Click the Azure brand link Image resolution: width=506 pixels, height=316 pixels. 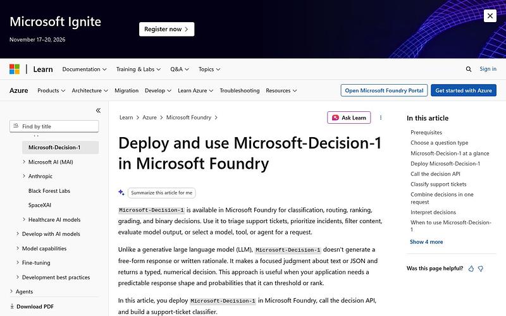click(19, 90)
